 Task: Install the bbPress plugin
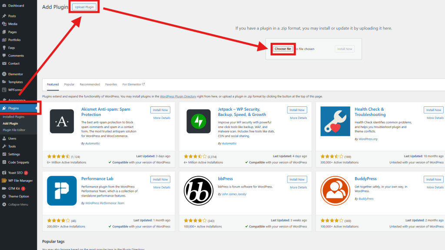point(297,179)
